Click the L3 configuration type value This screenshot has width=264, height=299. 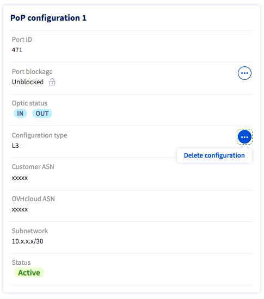click(15, 146)
